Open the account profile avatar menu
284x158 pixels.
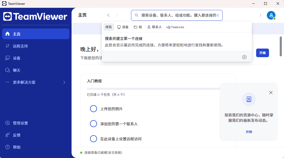[271, 15]
